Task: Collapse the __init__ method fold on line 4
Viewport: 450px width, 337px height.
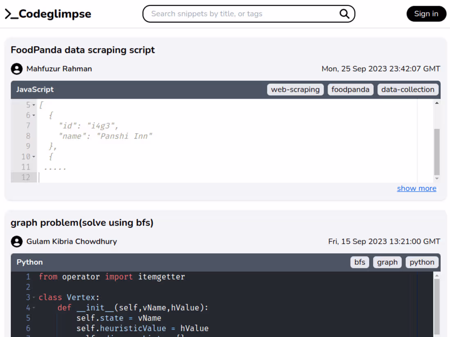Action: click(x=34, y=308)
